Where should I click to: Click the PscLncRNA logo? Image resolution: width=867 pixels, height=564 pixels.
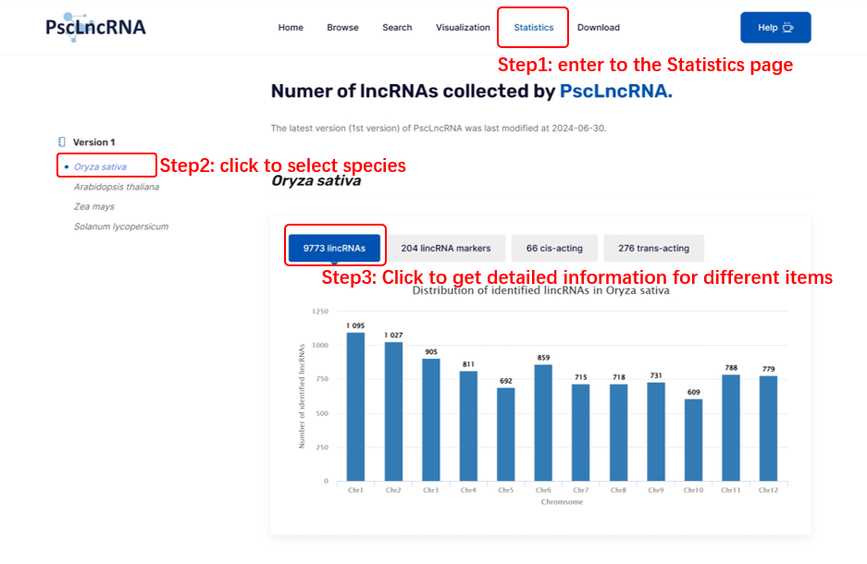tap(95, 27)
